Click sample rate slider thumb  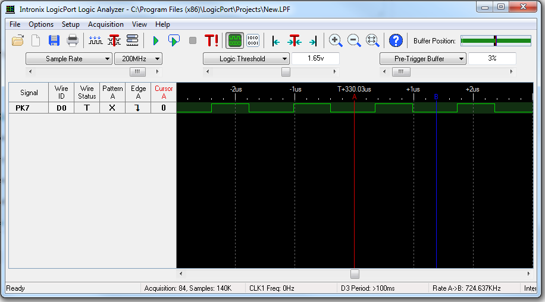[x=137, y=71]
